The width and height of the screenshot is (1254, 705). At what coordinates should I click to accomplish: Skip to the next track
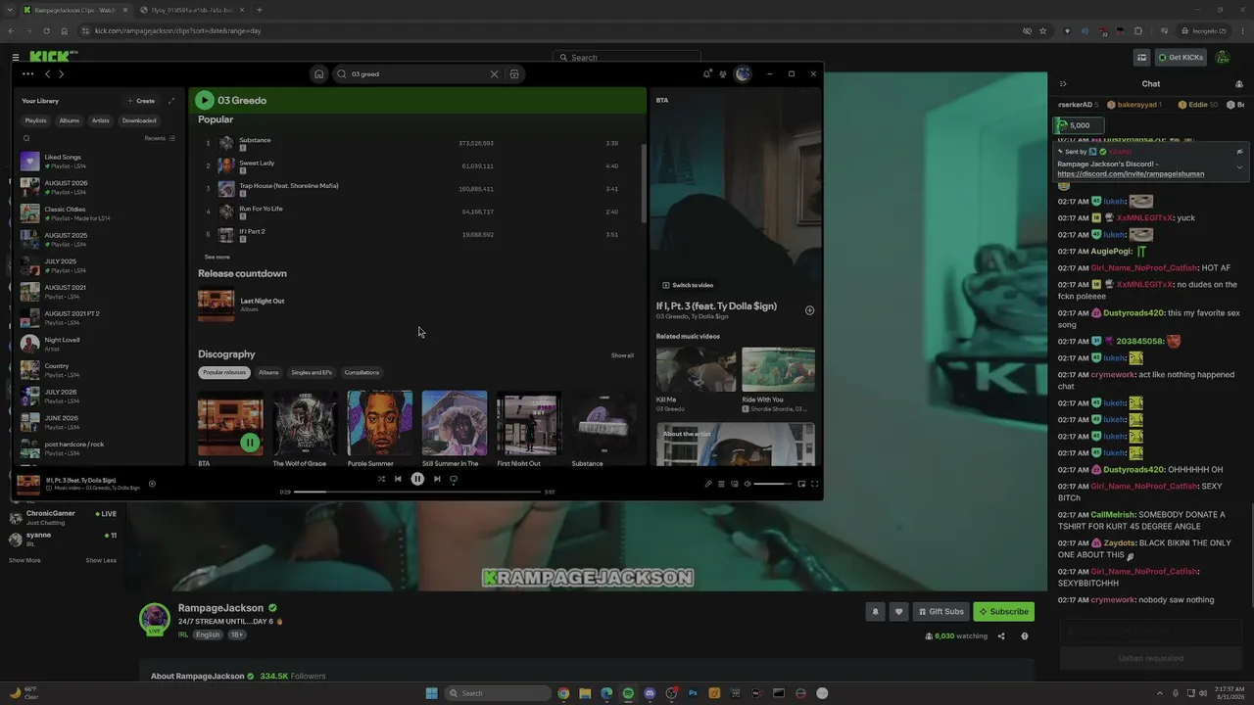click(x=437, y=479)
